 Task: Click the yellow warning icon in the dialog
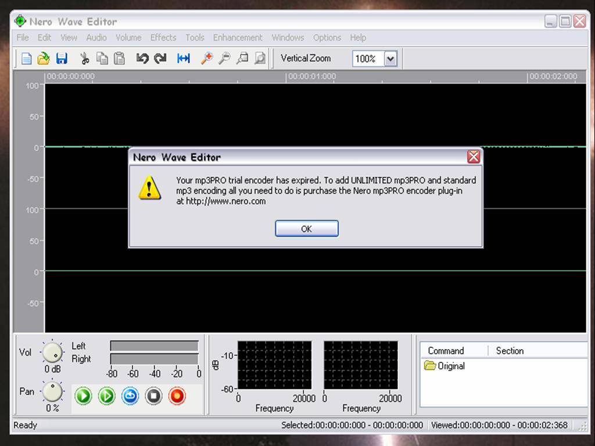(149, 187)
